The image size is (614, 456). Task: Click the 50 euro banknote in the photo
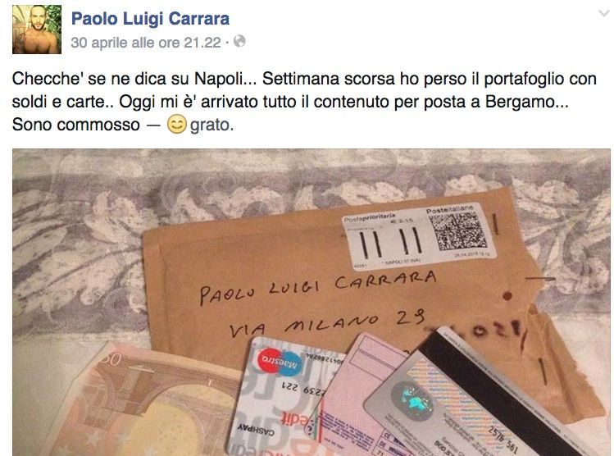(141, 402)
